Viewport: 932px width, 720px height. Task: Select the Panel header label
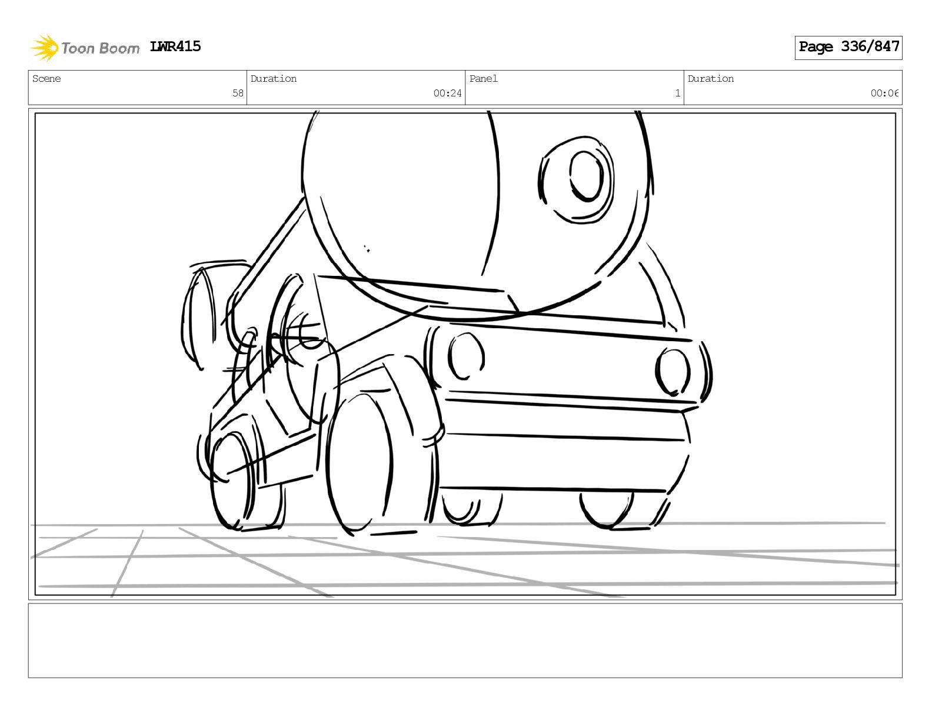tap(484, 79)
